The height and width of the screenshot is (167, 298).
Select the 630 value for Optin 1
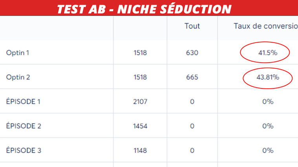click(x=192, y=53)
